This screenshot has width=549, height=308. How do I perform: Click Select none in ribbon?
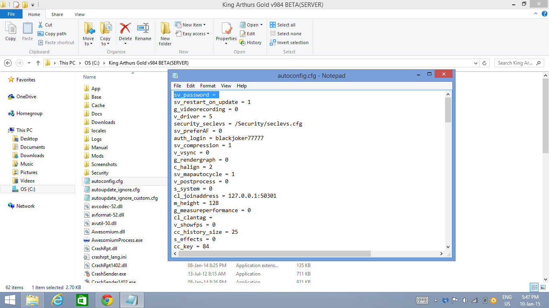tap(285, 34)
